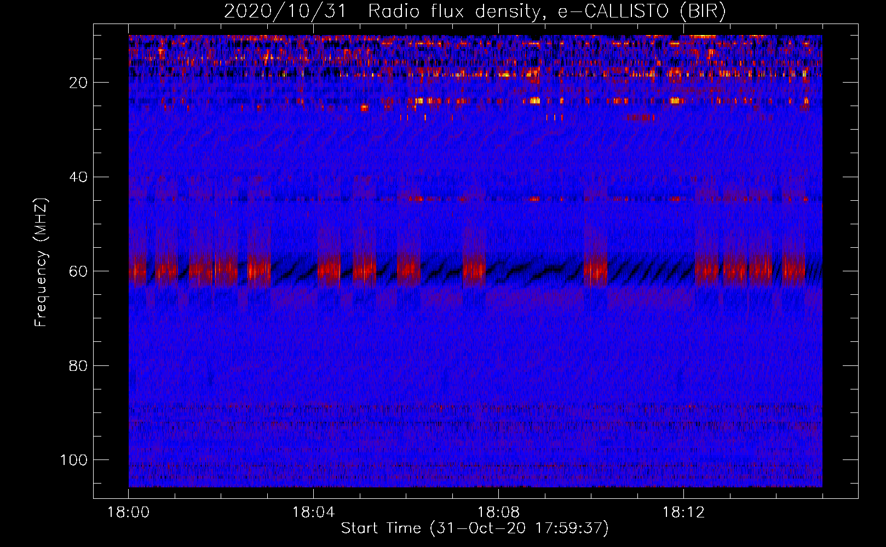Click the '18:12' time tick label
This screenshot has width=886, height=547.
click(683, 513)
